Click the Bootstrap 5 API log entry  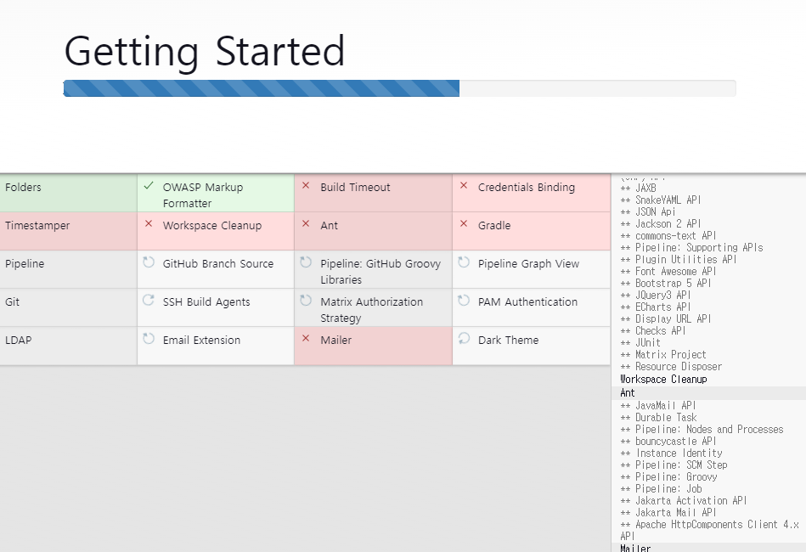(666, 283)
